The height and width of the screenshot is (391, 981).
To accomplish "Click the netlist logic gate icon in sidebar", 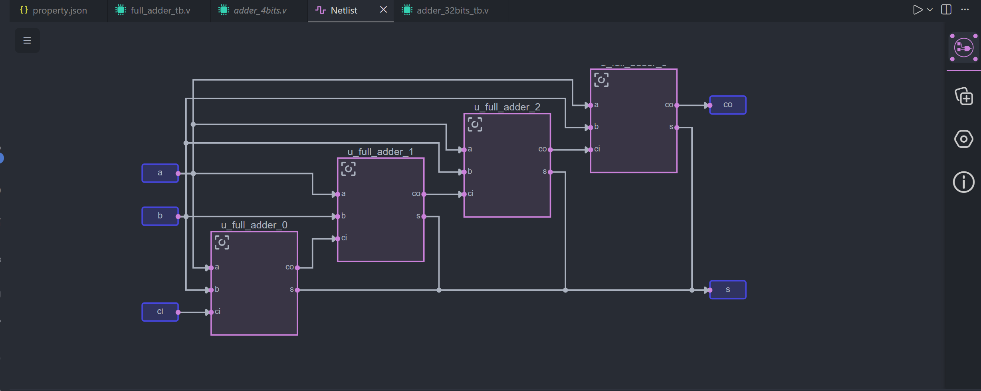I will [x=963, y=48].
